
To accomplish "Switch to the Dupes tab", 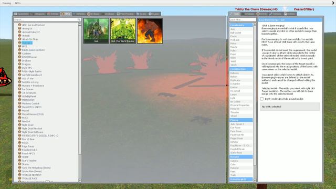I will pos(154,14).
